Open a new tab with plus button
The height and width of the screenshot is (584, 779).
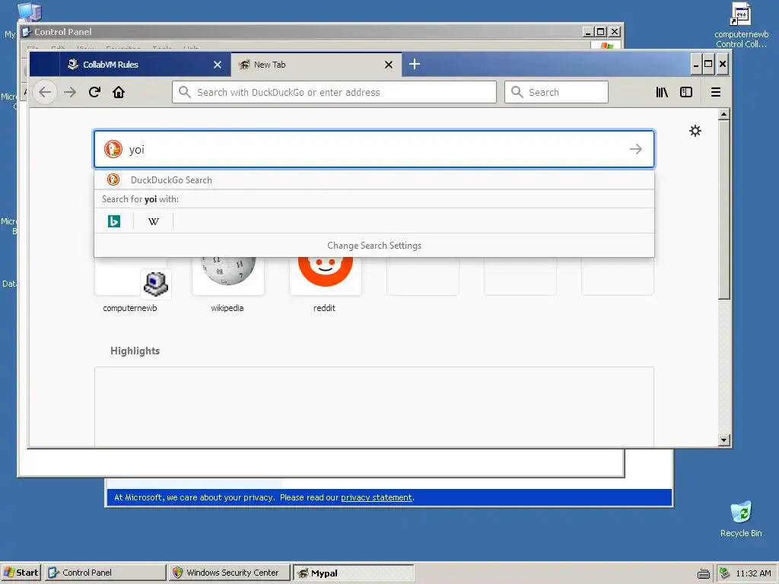[415, 64]
